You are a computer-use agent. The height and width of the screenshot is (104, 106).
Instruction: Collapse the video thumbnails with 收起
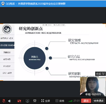point(101,74)
